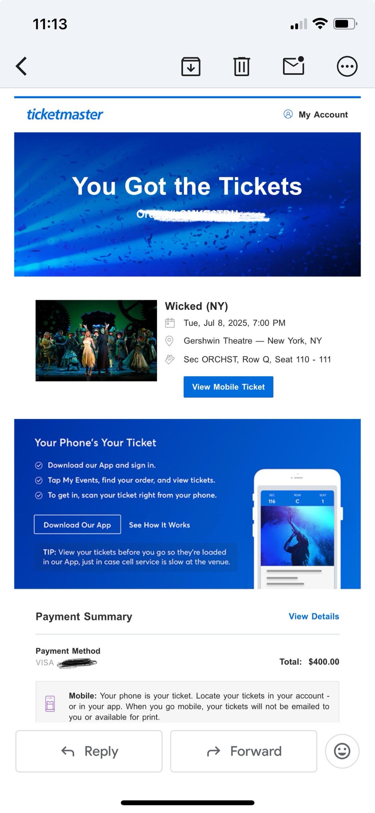Tap the View Mobile Ticket button

coord(228,387)
